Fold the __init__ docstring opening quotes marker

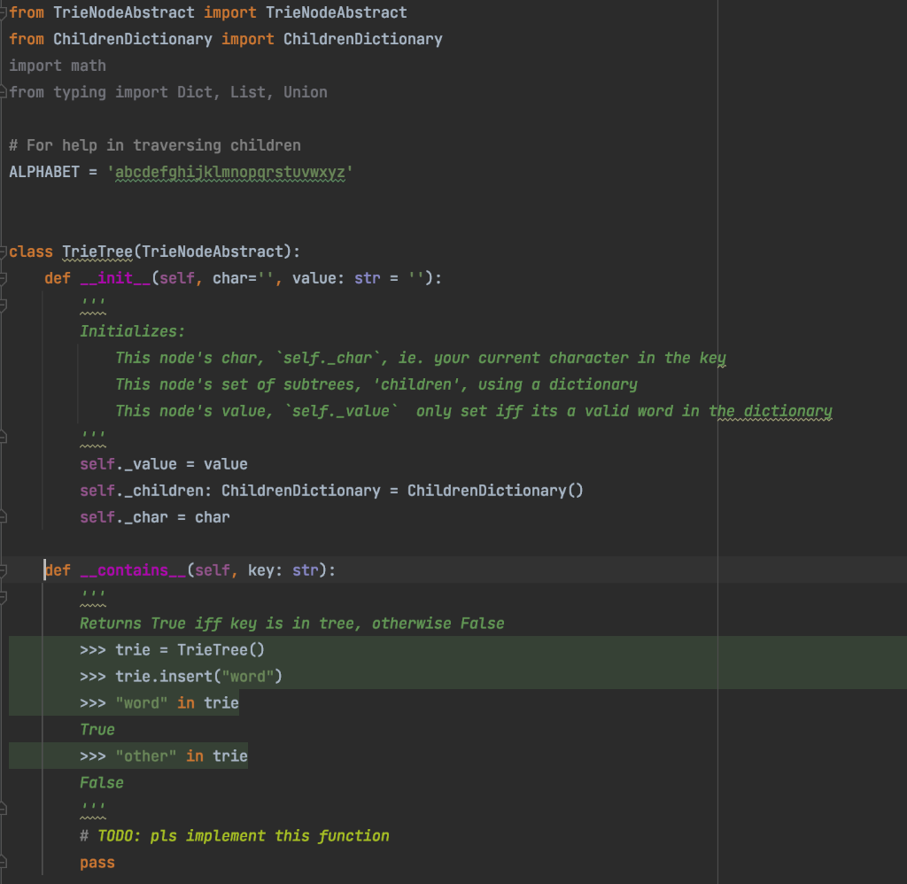pyautogui.click(x=3, y=305)
